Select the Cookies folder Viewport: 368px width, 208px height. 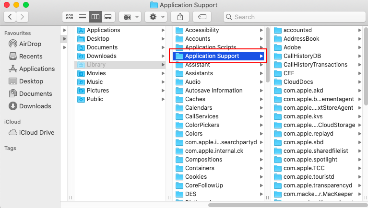(218, 177)
